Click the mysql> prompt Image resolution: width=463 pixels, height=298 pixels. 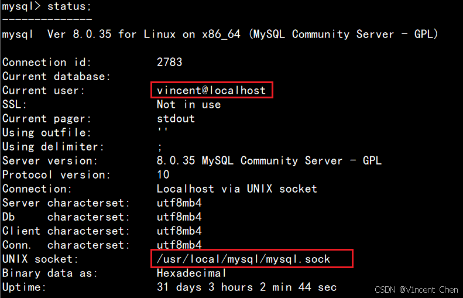21,6
